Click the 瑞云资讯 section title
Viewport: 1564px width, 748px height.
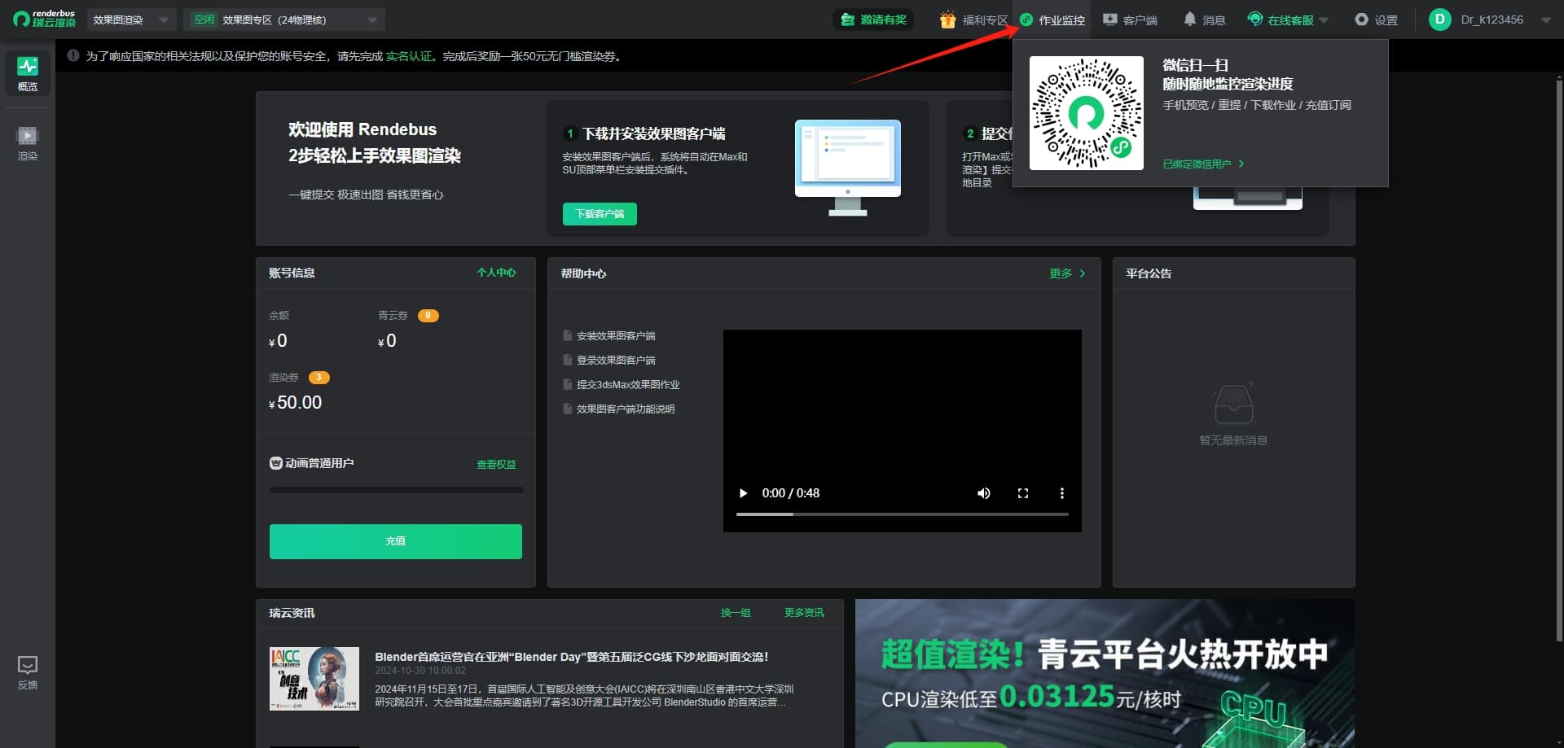coord(292,613)
